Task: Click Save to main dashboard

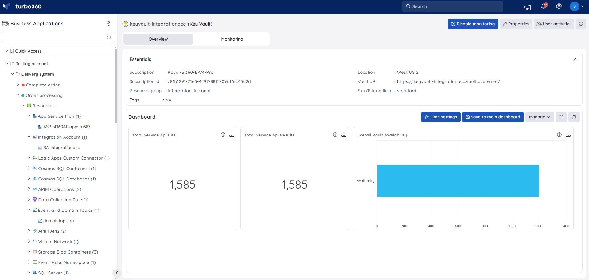Action: [493, 117]
